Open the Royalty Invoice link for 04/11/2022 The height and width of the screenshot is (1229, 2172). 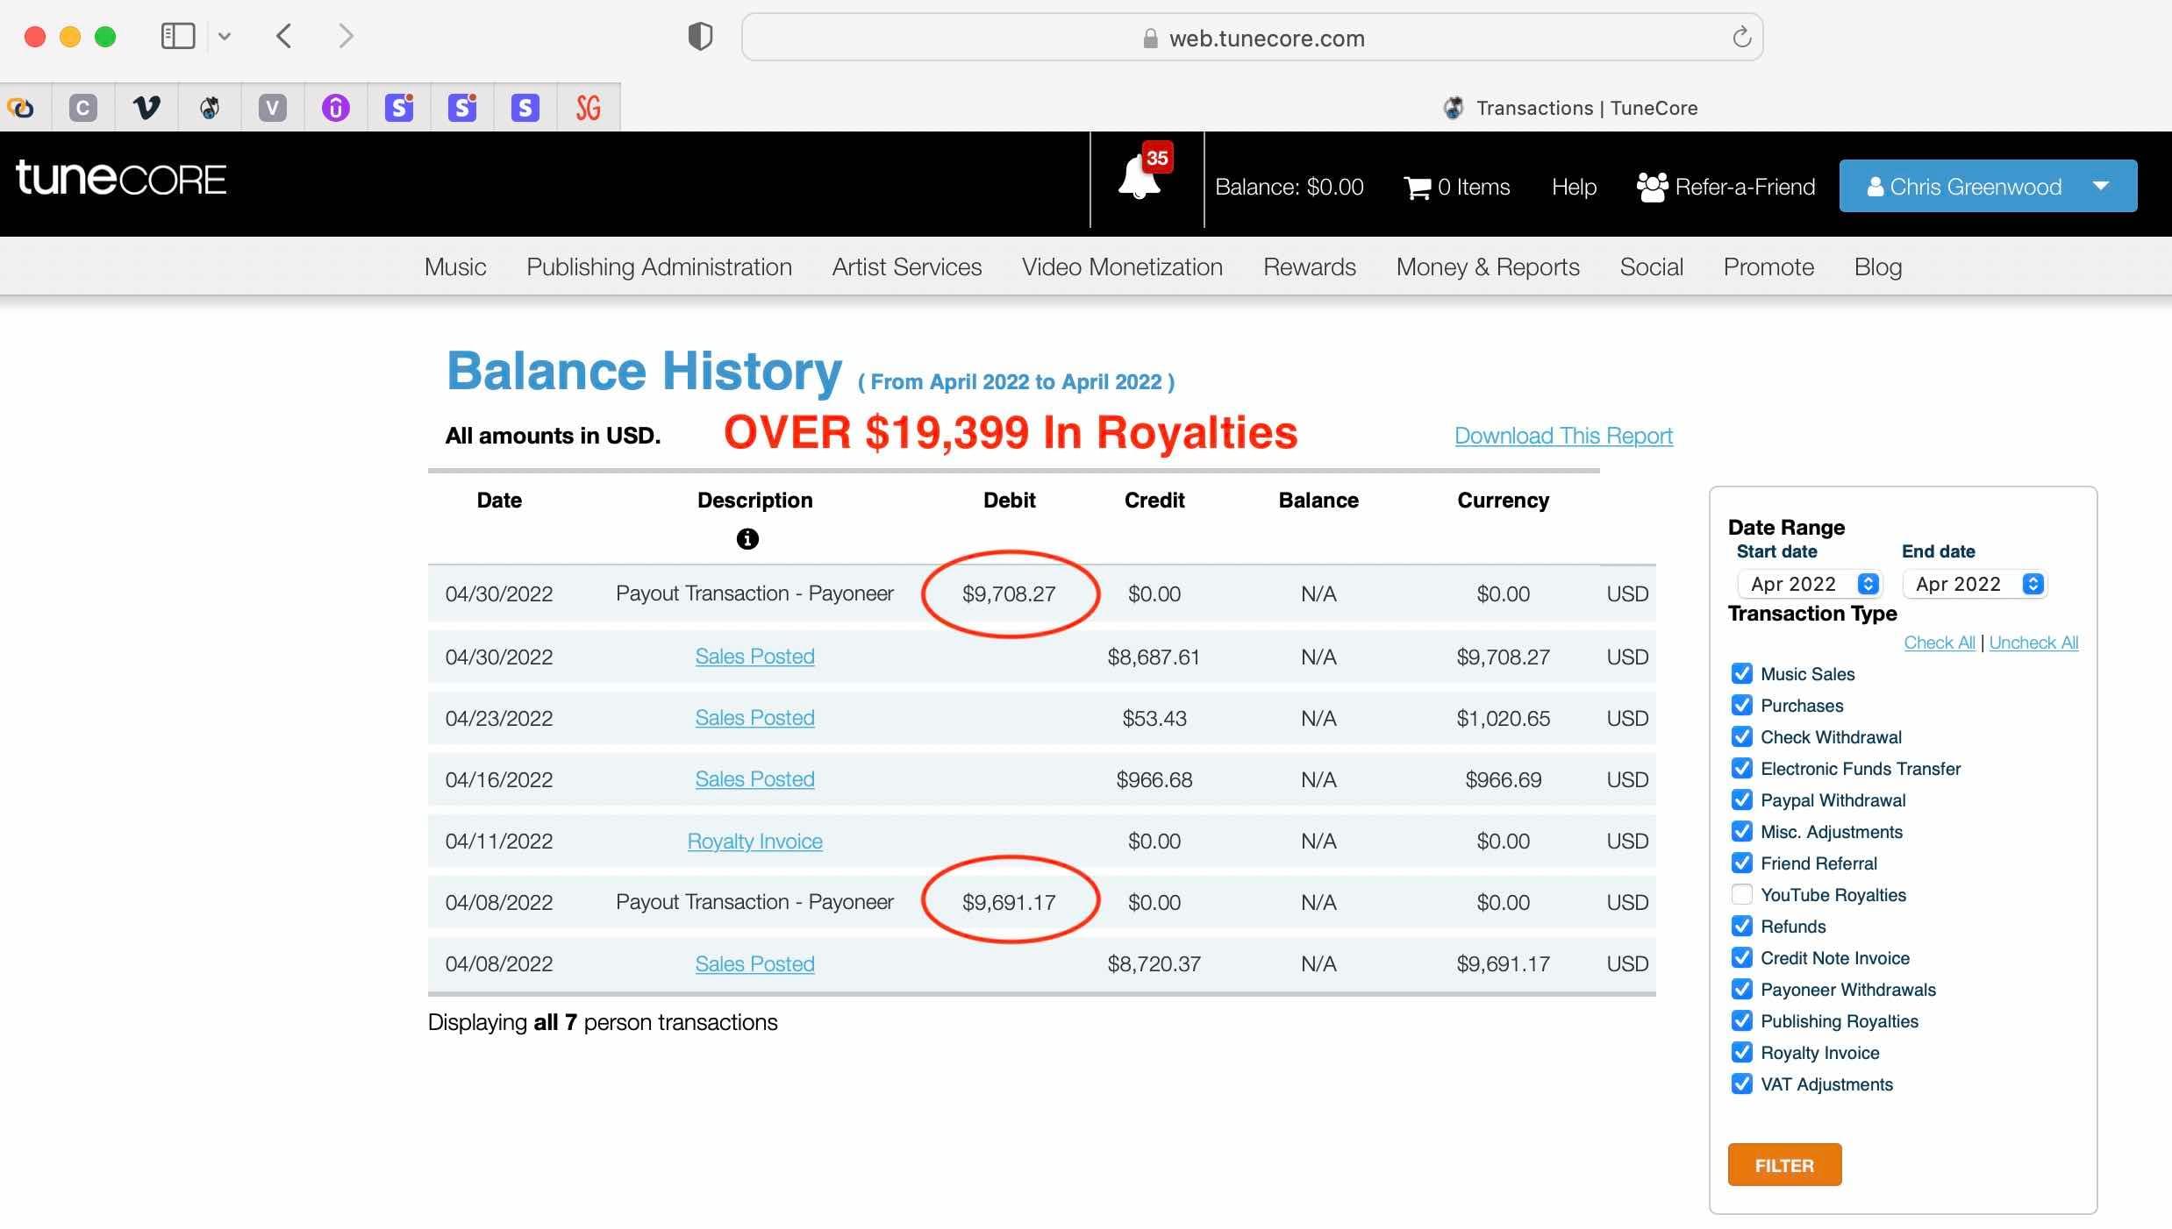(x=754, y=842)
